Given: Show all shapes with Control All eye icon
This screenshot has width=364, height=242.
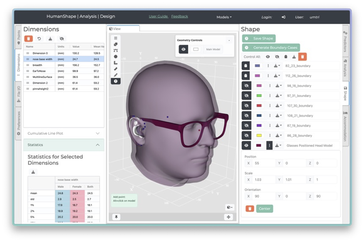Looking at the screenshot, I should click(268, 57).
